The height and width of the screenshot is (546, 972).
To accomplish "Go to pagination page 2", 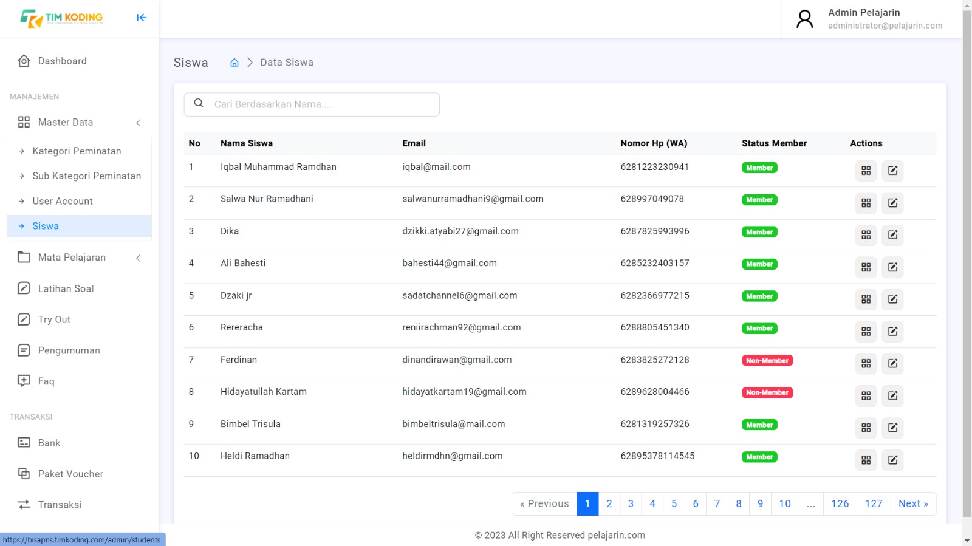I will point(609,503).
